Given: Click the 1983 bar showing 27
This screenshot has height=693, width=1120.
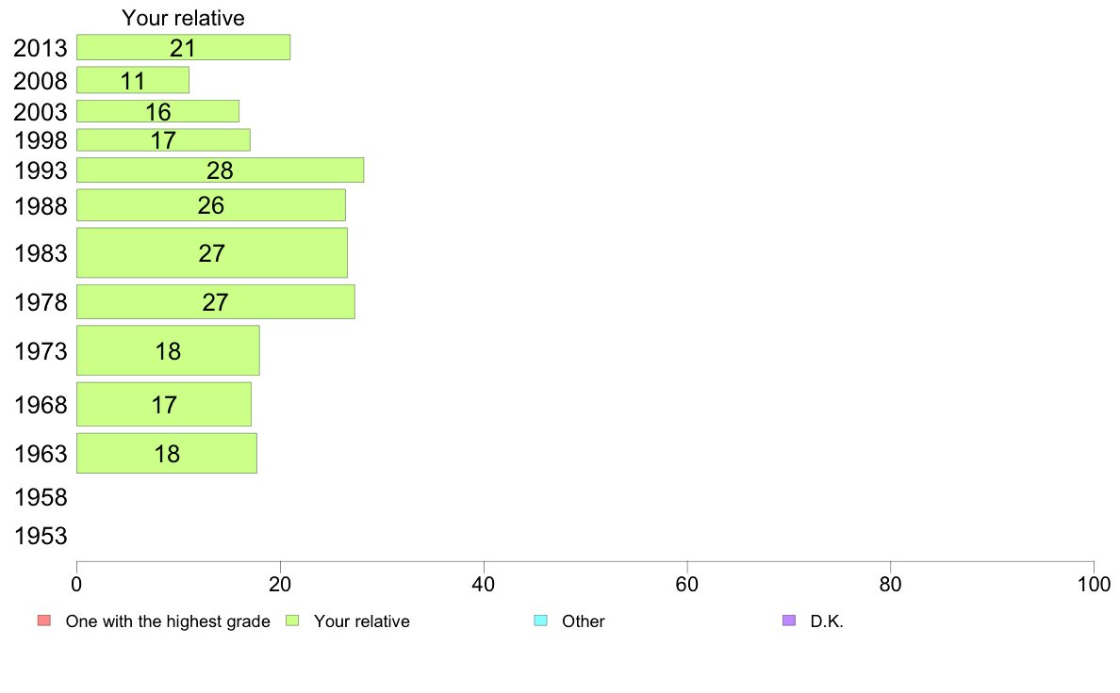Looking at the screenshot, I should click(212, 252).
